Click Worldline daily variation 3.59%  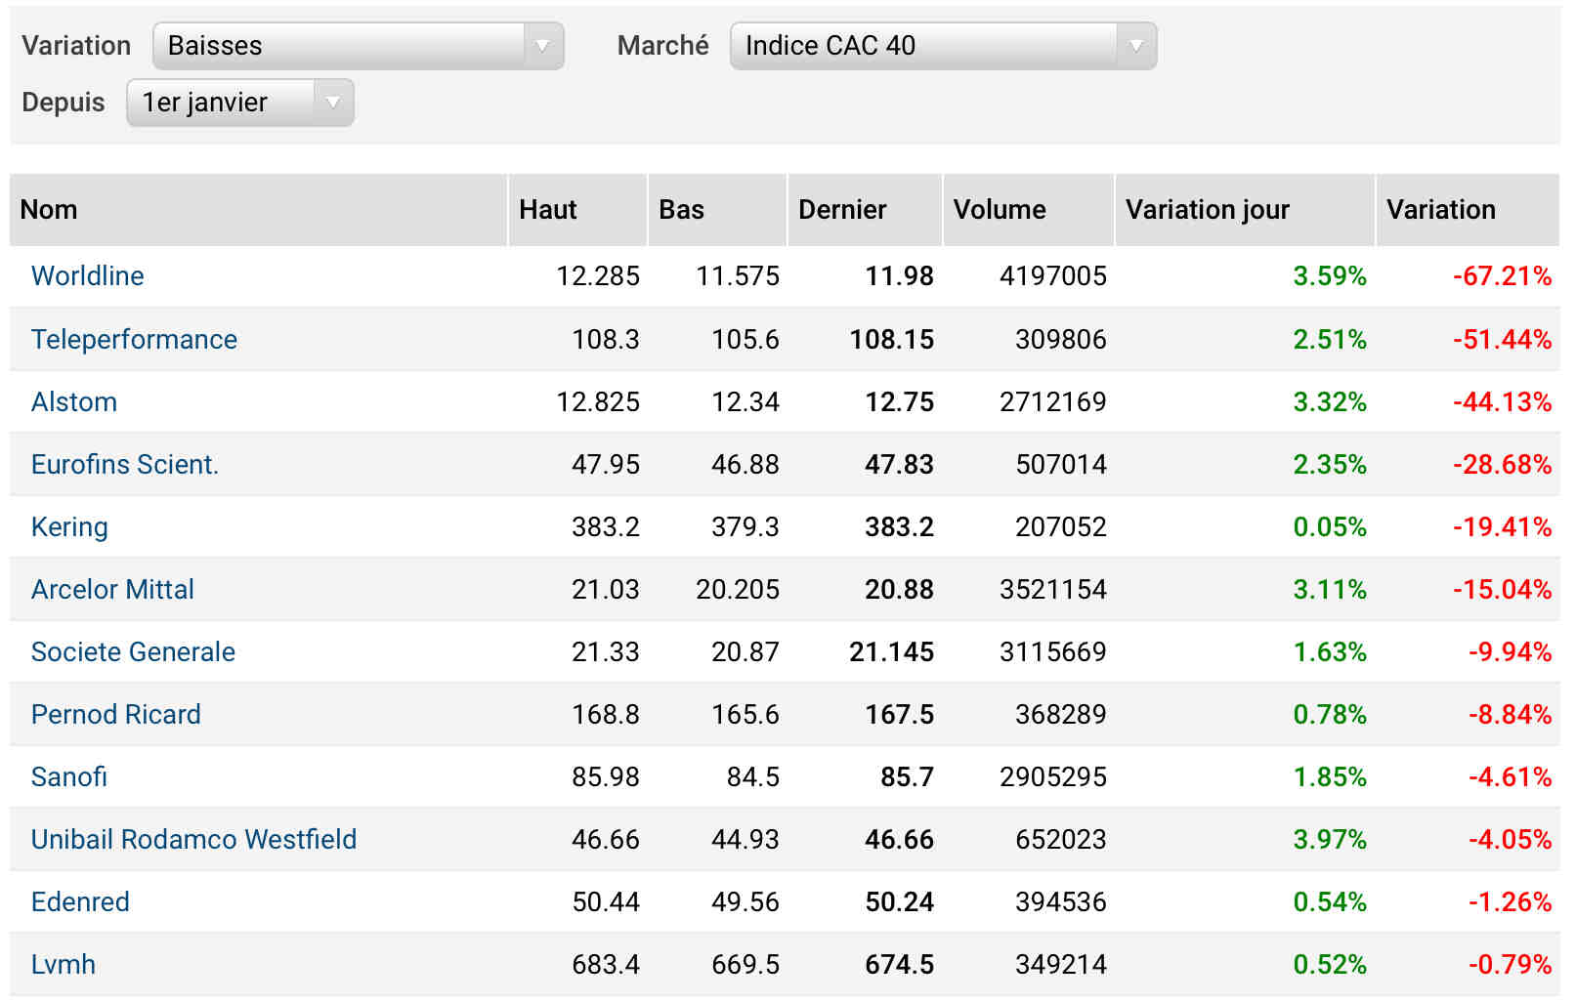(1330, 276)
